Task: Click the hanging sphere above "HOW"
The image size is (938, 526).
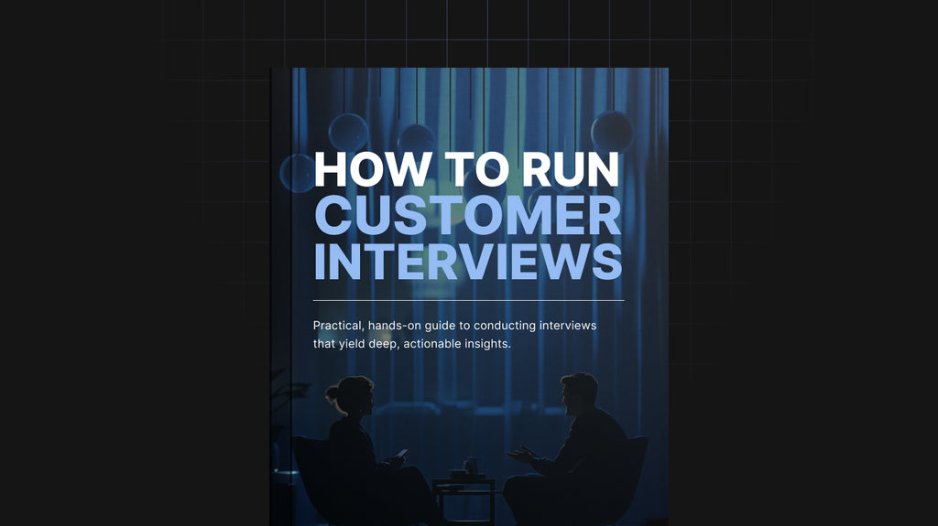Action: (348, 133)
